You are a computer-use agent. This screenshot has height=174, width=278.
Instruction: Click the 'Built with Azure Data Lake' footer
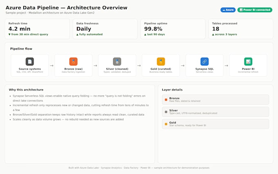[x=139, y=168]
